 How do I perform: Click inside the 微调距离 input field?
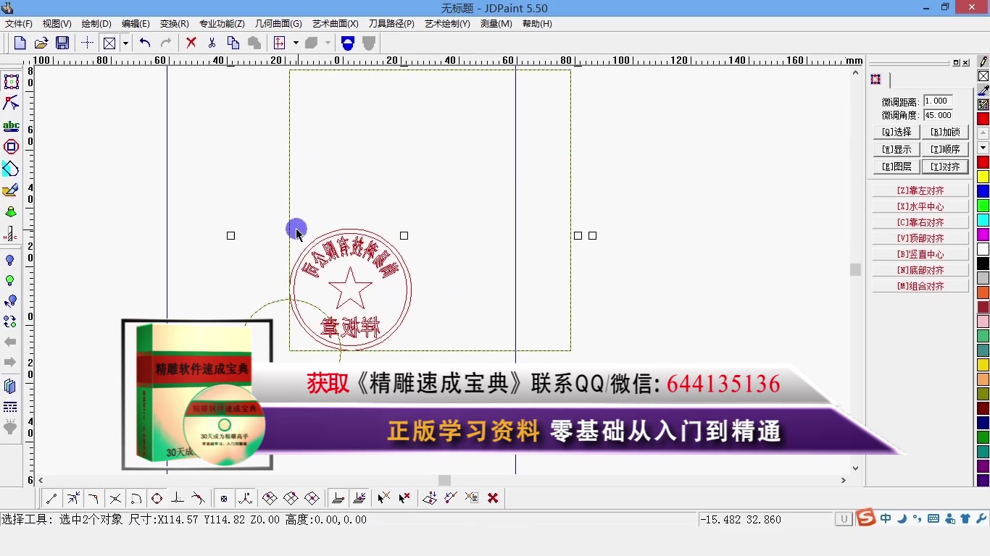[x=937, y=101]
